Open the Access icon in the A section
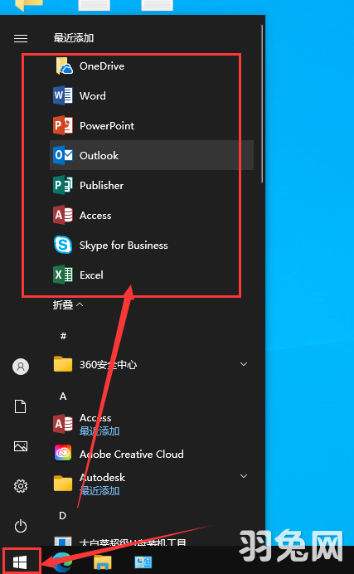Screen dimensions: 354x574 pyautogui.click(x=63, y=424)
